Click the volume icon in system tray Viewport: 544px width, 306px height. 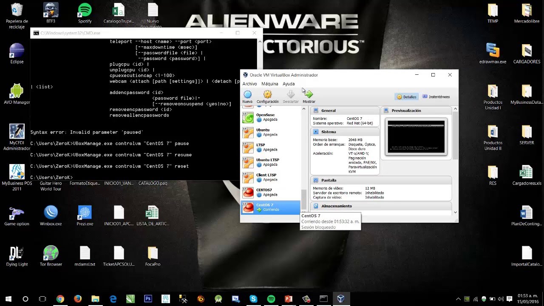[x=500, y=299]
